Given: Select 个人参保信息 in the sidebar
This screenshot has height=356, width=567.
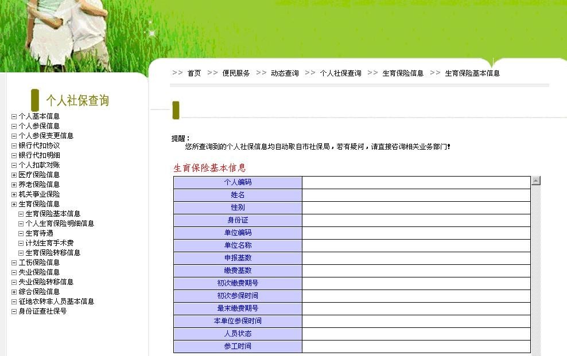Looking at the screenshot, I should (39, 126).
